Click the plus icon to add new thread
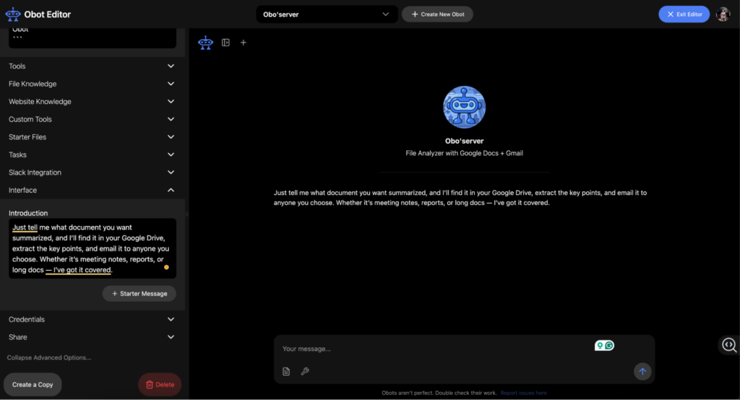This screenshot has width=740, height=400. (243, 43)
